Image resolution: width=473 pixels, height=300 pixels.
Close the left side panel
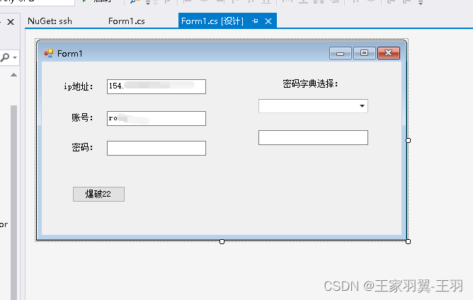[11, 22]
